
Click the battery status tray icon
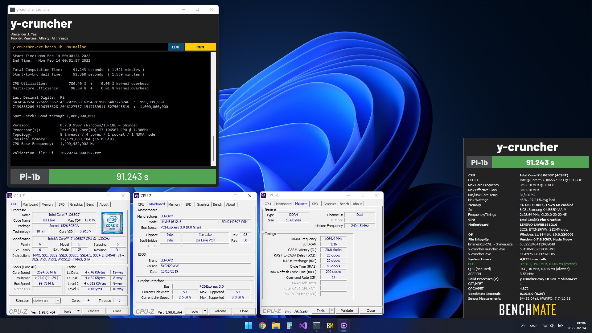click(x=560, y=326)
